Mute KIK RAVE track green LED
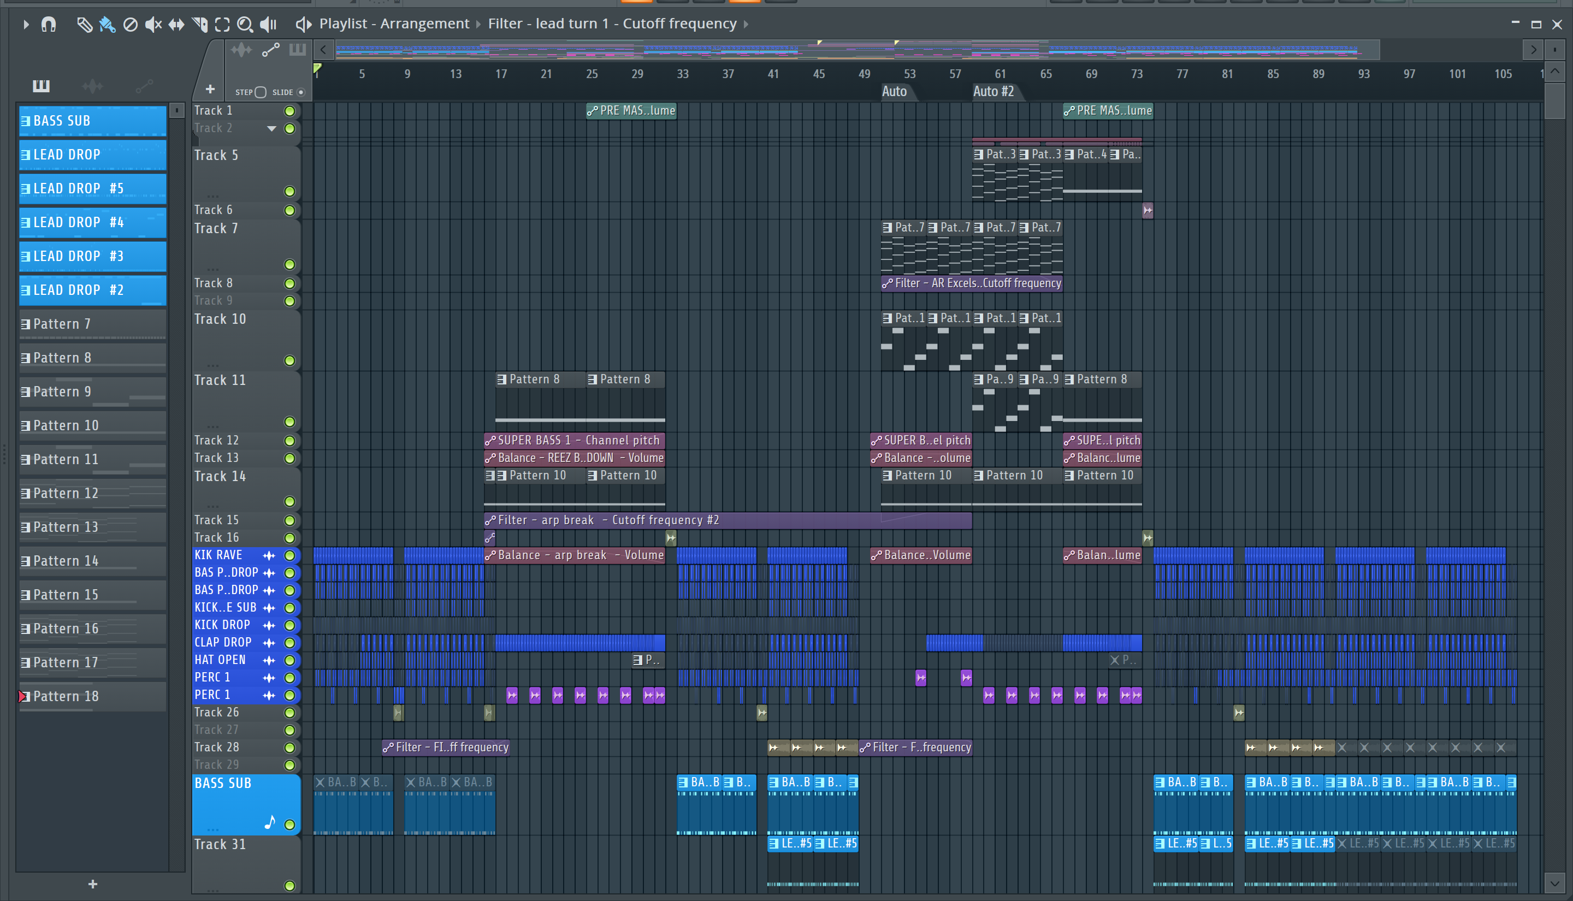Screen dimensions: 1573x901 click(289, 555)
